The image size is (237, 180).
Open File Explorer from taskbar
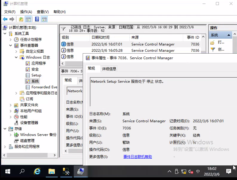51,171
